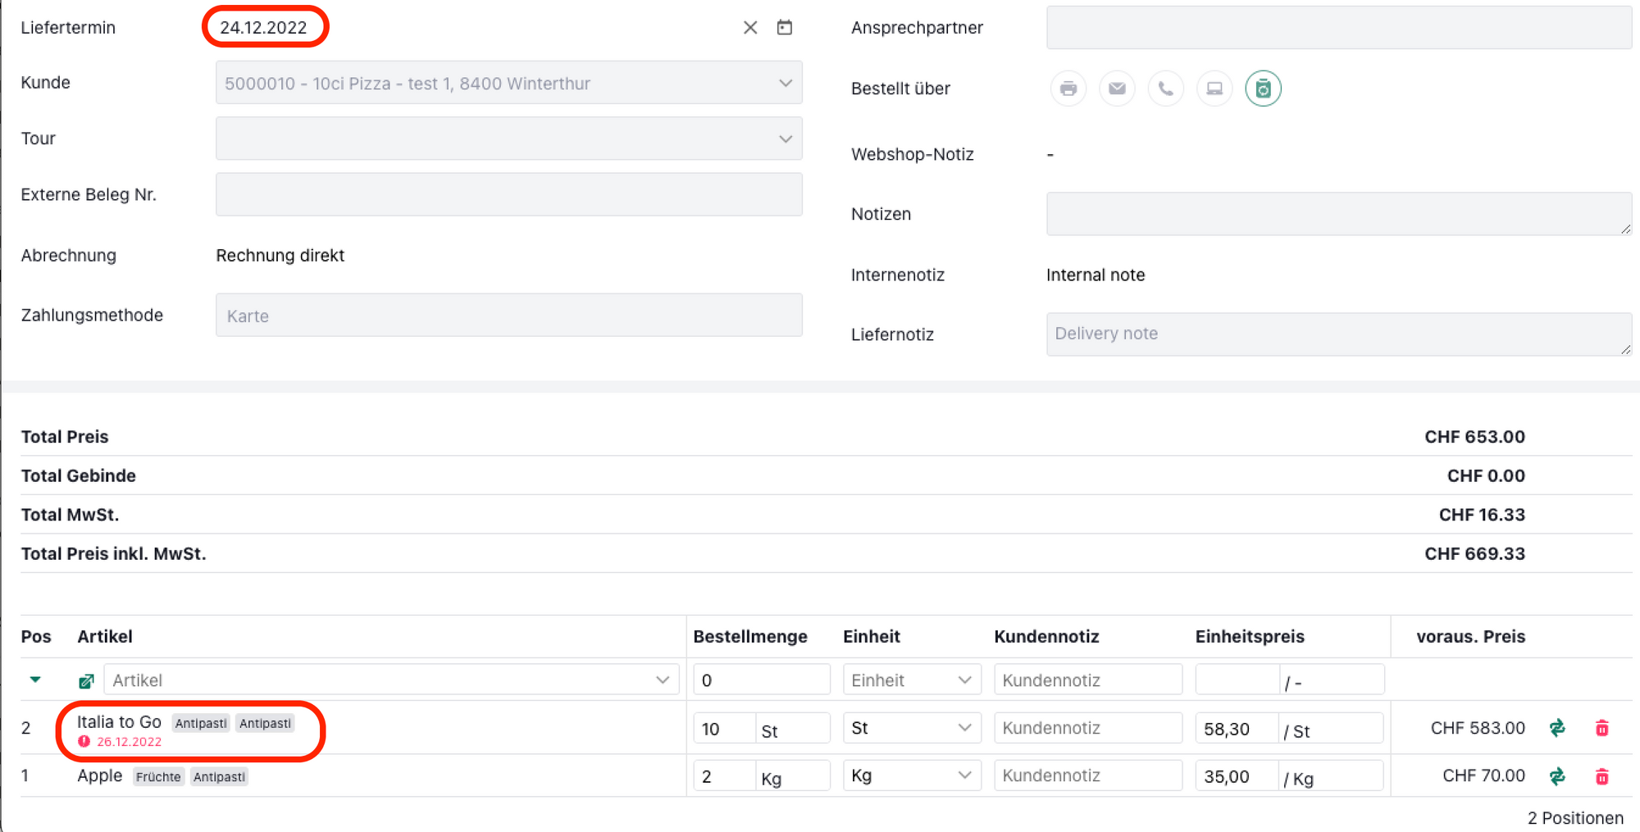The image size is (1640, 832).
Task: Pick the phone icon under Bestellt über
Action: [1165, 89]
